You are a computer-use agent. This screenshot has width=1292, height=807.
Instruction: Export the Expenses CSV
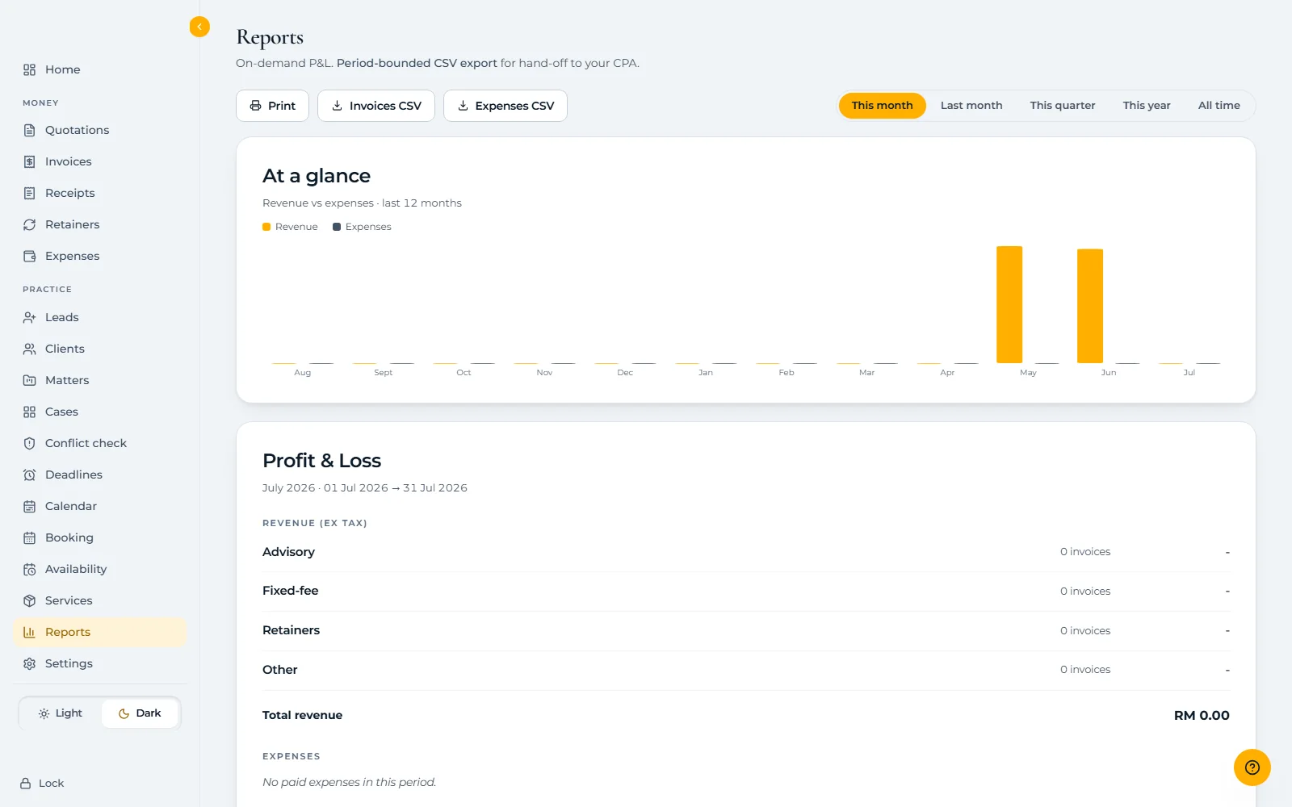click(505, 106)
